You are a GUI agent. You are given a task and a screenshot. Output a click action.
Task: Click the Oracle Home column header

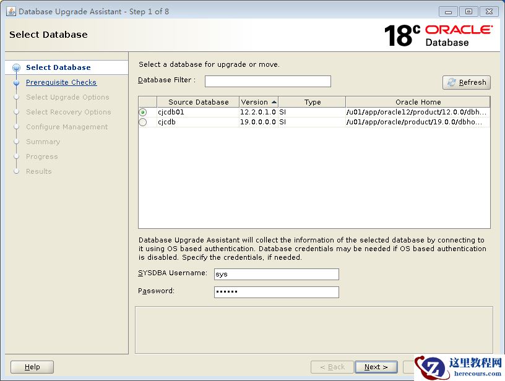pyautogui.click(x=418, y=102)
